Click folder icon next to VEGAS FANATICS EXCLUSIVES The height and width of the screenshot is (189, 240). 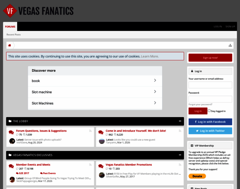point(10,155)
